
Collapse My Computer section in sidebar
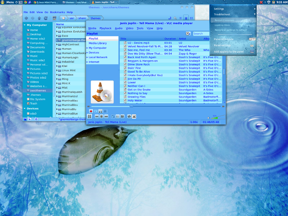[25, 25]
